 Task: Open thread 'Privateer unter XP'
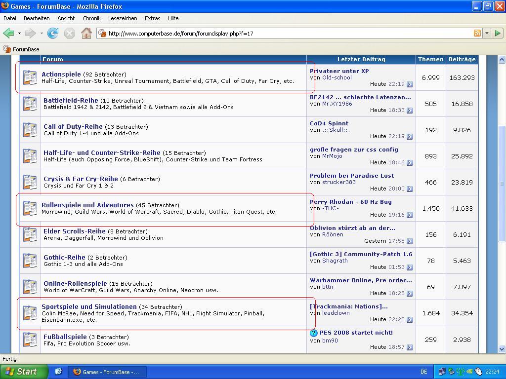339,71
